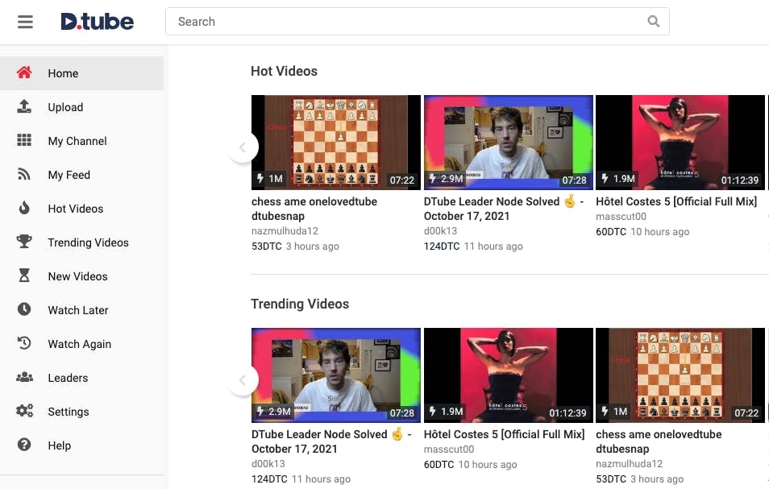Select the Hot Videos flame icon
The width and height of the screenshot is (769, 489).
pyautogui.click(x=24, y=209)
